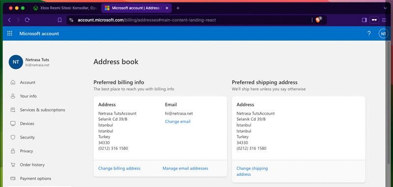Expand the tab list chevron

pyautogui.click(x=385, y=8)
